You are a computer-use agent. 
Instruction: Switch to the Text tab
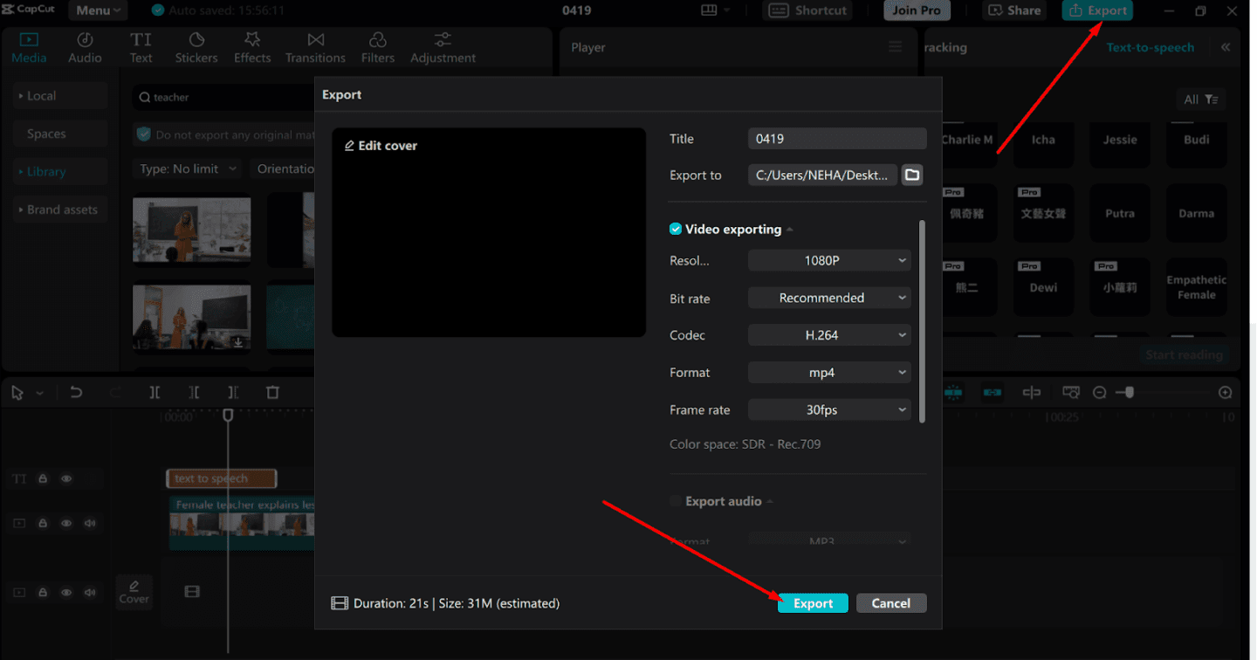pyautogui.click(x=141, y=48)
